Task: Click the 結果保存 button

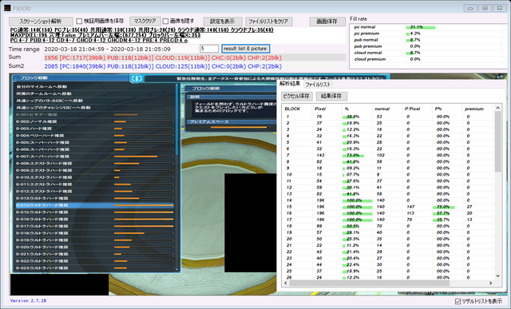Action: pos(331,96)
